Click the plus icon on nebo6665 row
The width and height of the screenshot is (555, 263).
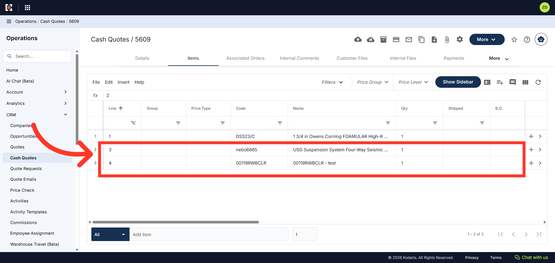531,150
